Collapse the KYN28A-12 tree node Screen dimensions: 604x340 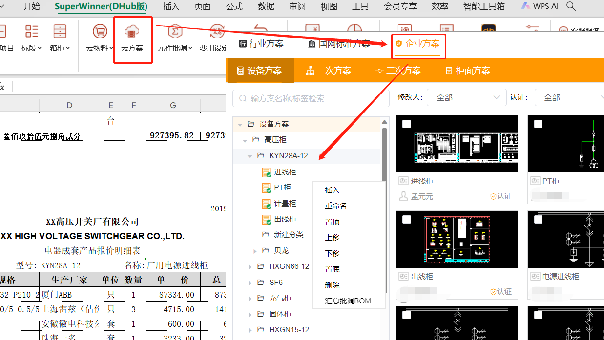[250, 156]
